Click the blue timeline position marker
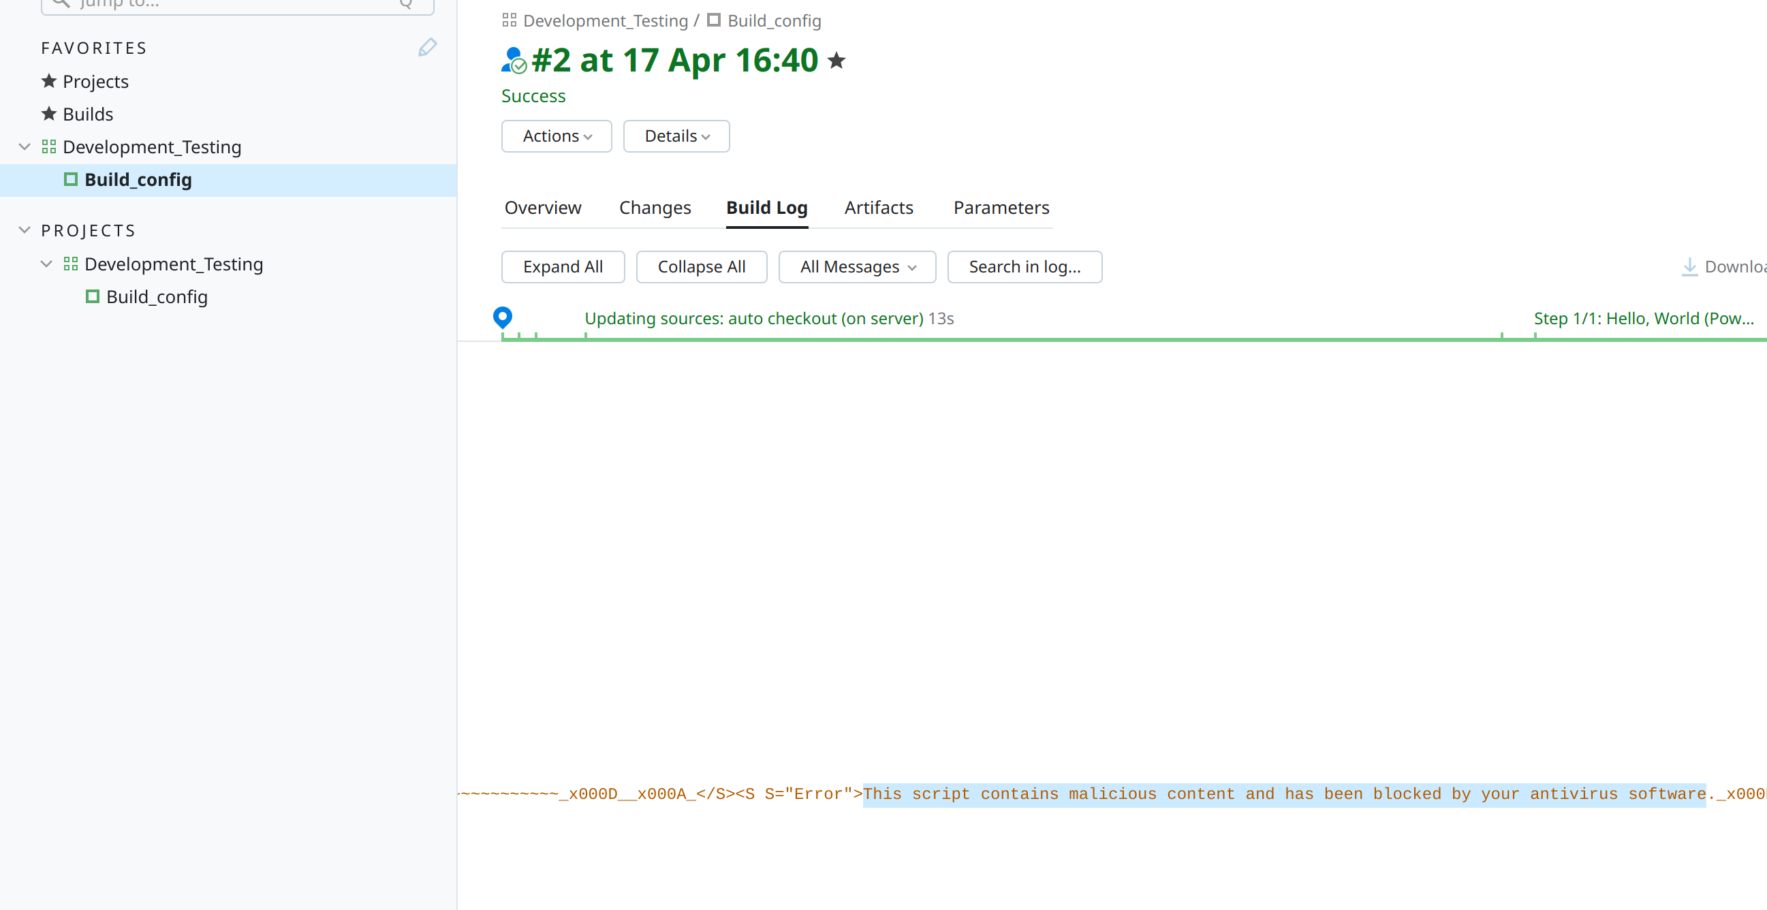The height and width of the screenshot is (910, 1767). click(503, 317)
